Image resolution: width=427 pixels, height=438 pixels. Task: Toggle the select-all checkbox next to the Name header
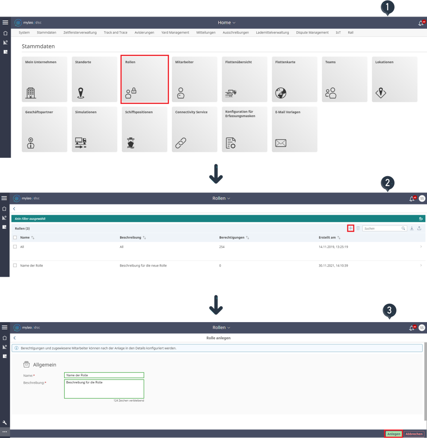click(15, 237)
